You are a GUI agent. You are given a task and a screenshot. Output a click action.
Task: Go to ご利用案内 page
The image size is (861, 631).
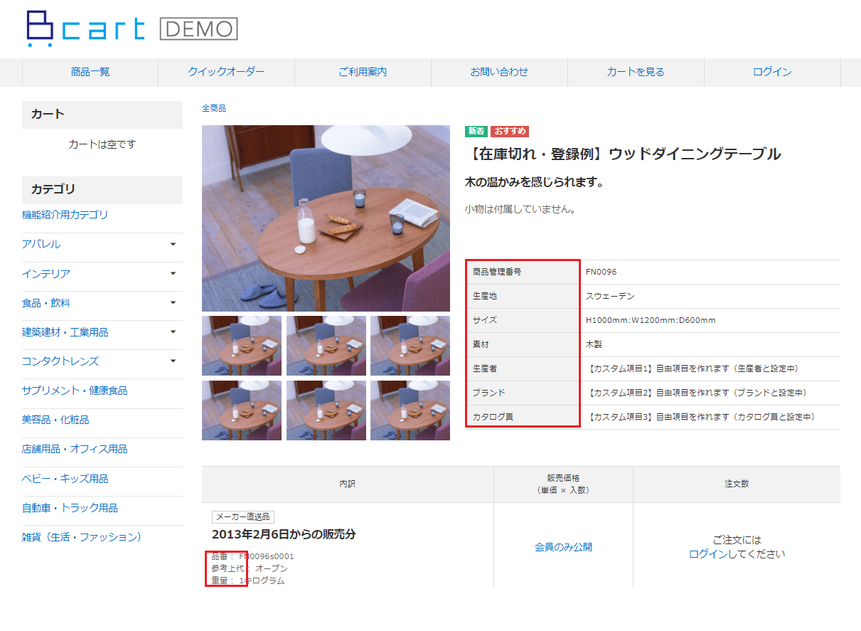pyautogui.click(x=363, y=72)
